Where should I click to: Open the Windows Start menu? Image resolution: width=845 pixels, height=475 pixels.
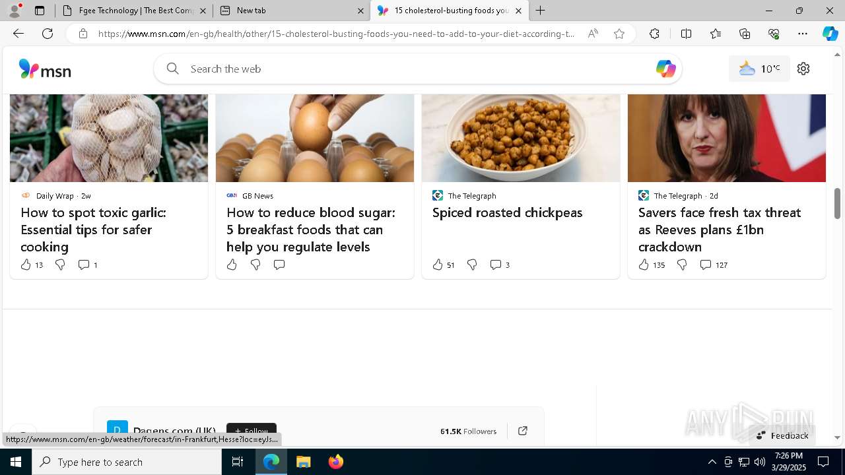click(x=16, y=462)
